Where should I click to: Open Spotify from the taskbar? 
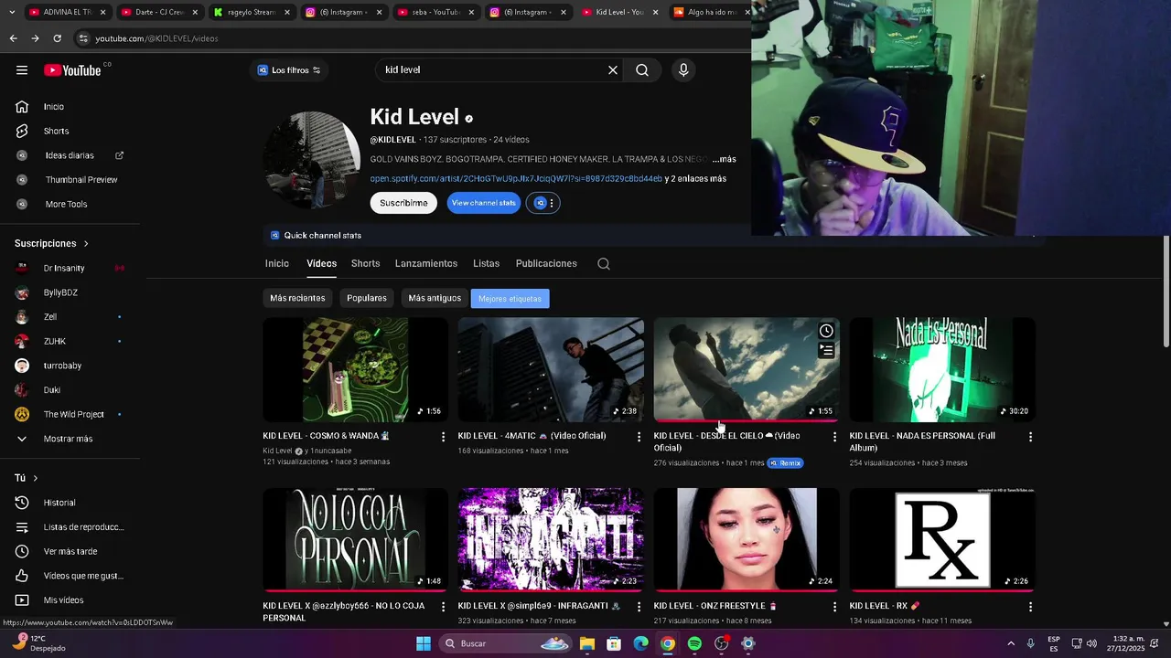[x=694, y=643]
